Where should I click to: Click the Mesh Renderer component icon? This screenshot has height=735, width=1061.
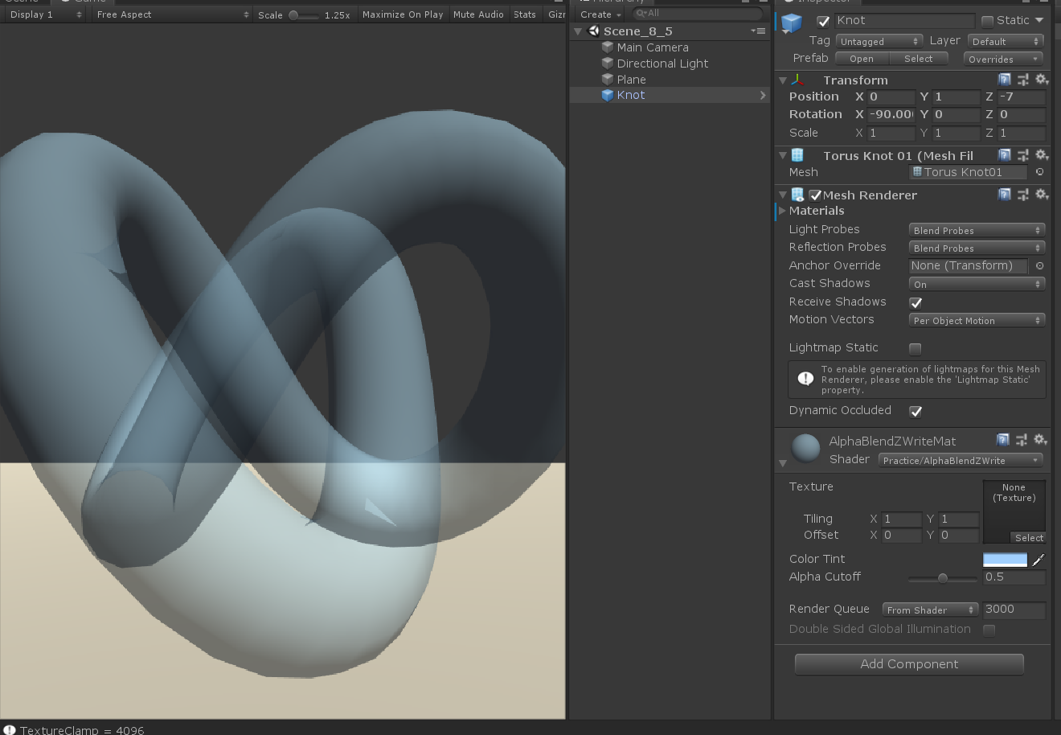pos(797,195)
